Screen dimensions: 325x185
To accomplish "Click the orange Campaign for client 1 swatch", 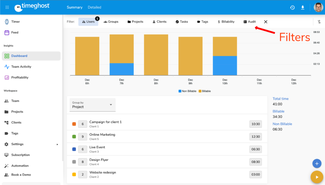I will (74, 124).
